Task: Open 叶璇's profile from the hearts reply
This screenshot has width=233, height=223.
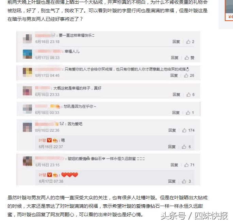Action: coord(43,175)
